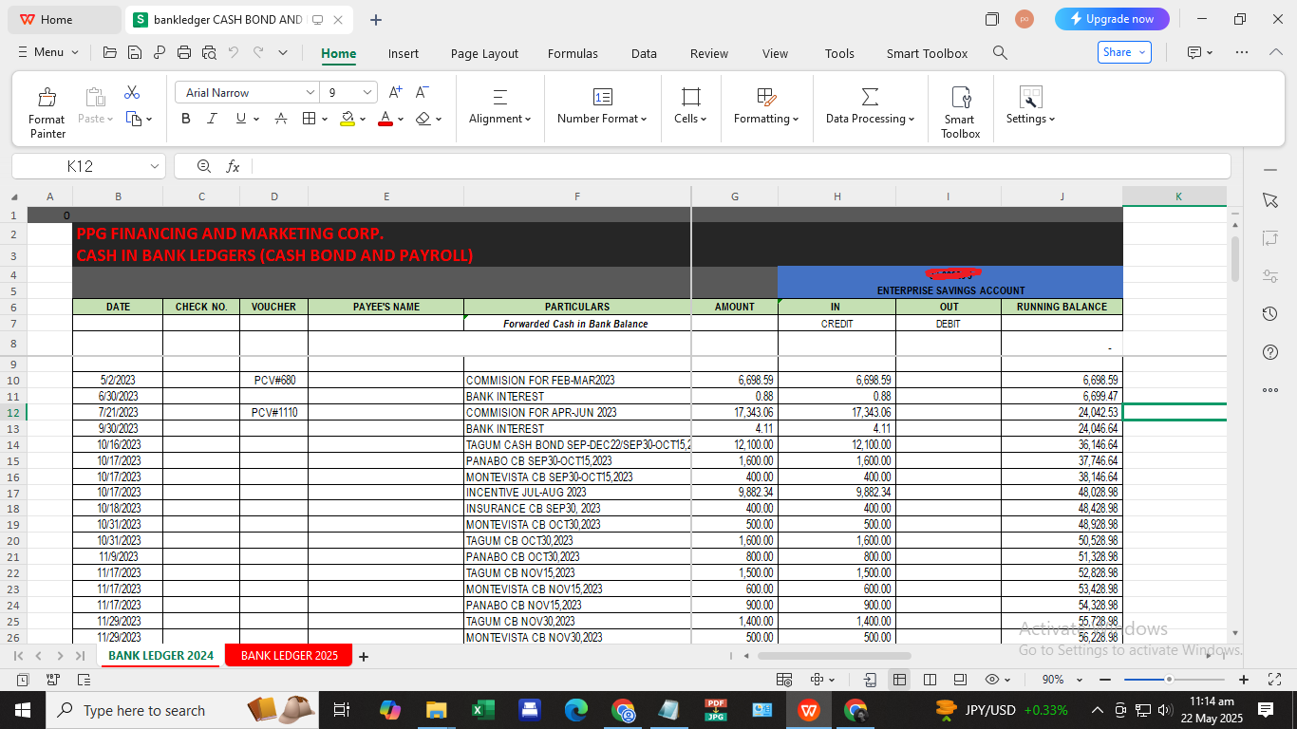Switch to Page Break Preview view in status bar
This screenshot has width=1297, height=729.
[x=930, y=680]
